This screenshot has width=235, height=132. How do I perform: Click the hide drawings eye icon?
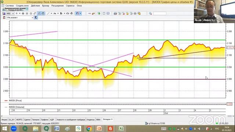tap(68, 14)
